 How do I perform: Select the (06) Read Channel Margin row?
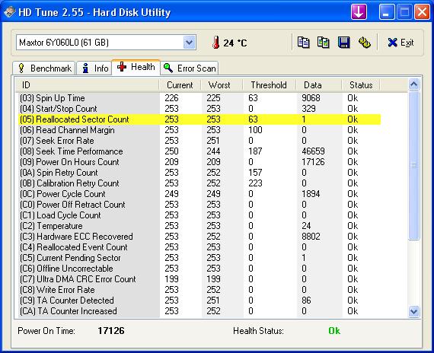pos(199,130)
